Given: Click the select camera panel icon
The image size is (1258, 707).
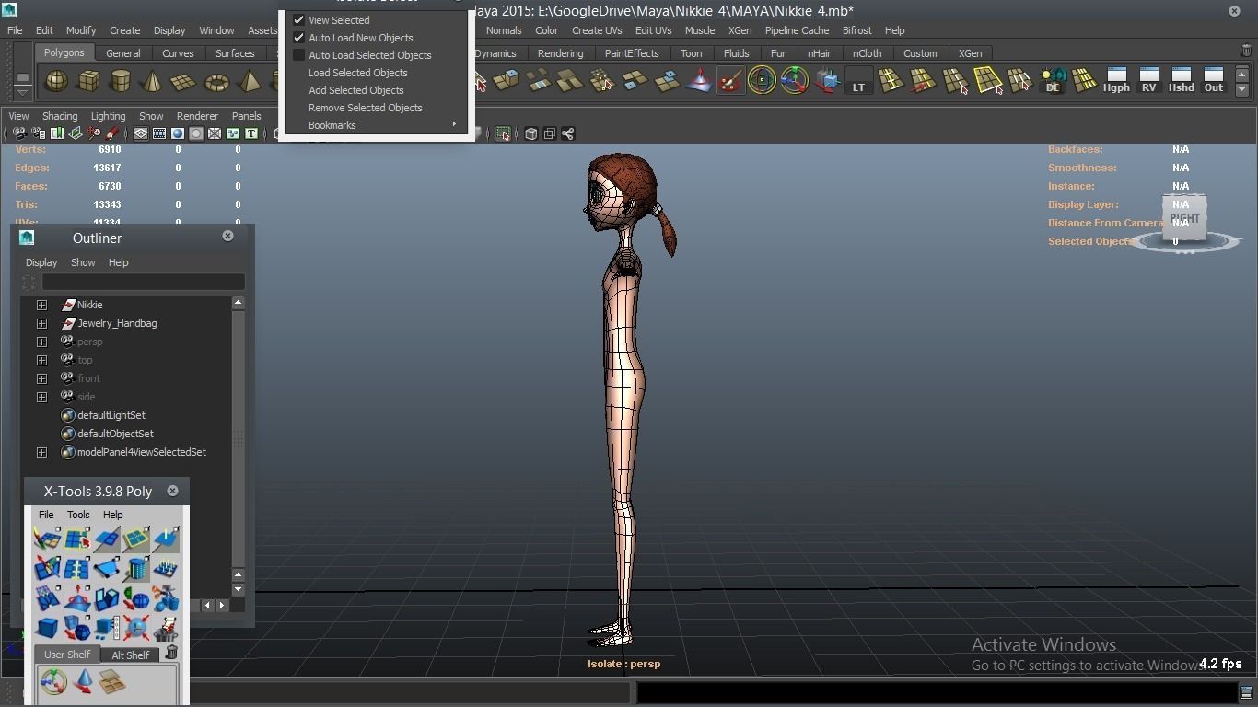Looking at the screenshot, I should tap(18, 133).
